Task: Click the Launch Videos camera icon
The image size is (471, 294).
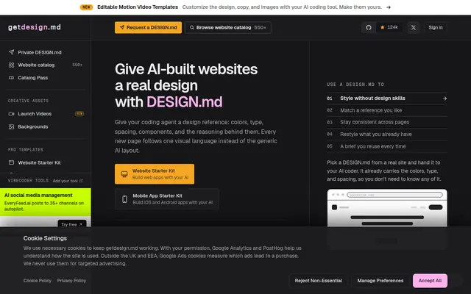Action: pyautogui.click(x=12, y=114)
